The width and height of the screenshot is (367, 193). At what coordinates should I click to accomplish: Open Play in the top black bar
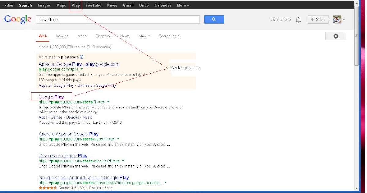[76, 5]
